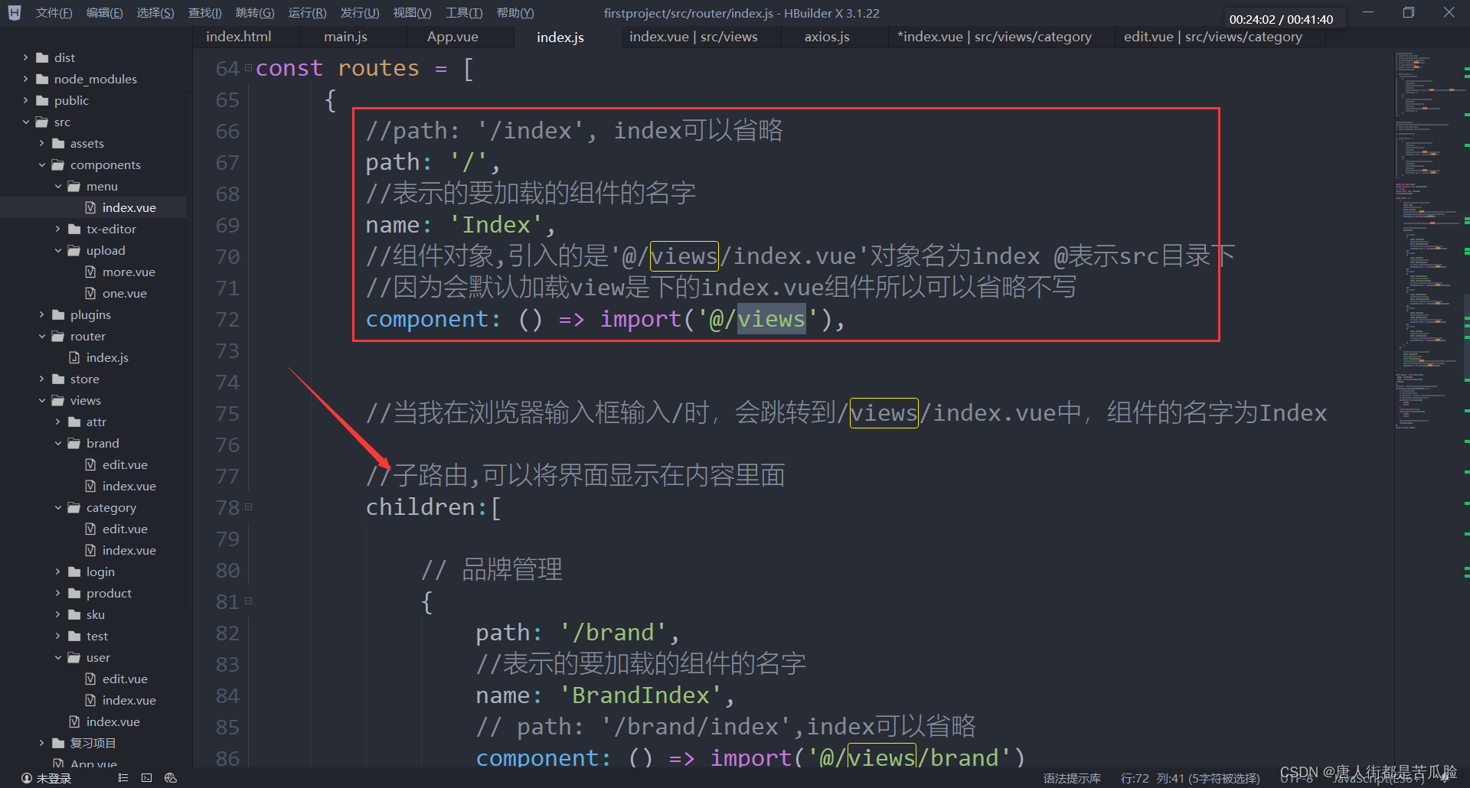Click folder icon next to store

(58, 379)
